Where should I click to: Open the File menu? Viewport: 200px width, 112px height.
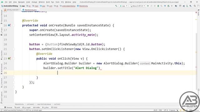pyautogui.click(x=6, y=2)
